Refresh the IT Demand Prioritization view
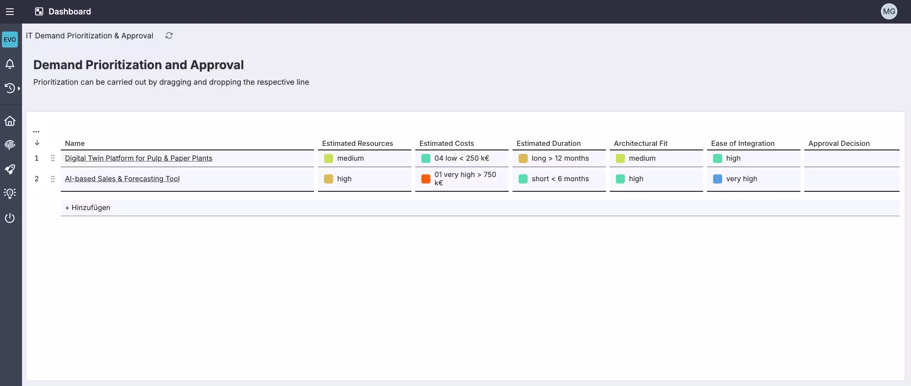Screen dimensions: 911x386 [x=169, y=35]
